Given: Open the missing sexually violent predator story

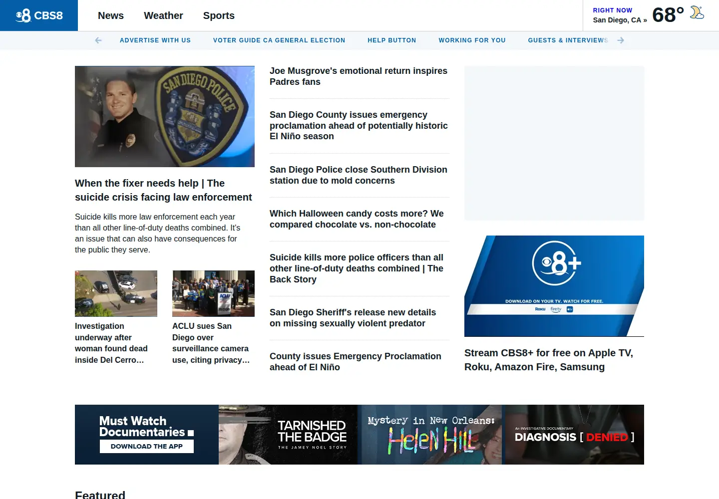Looking at the screenshot, I should point(353,318).
